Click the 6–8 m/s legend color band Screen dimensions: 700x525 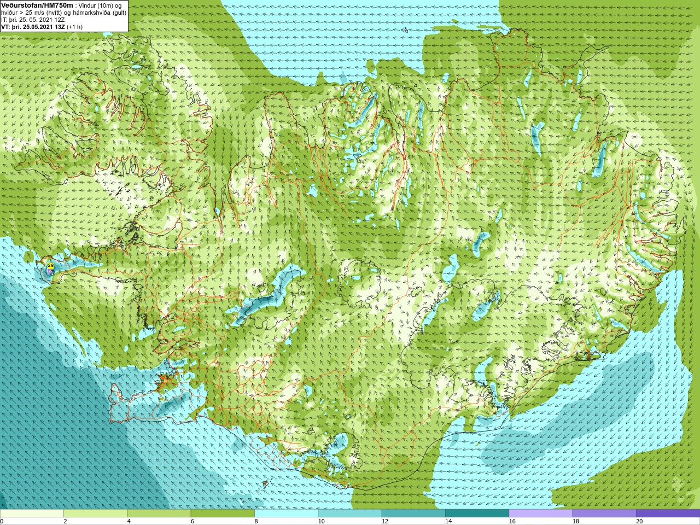coord(223,513)
